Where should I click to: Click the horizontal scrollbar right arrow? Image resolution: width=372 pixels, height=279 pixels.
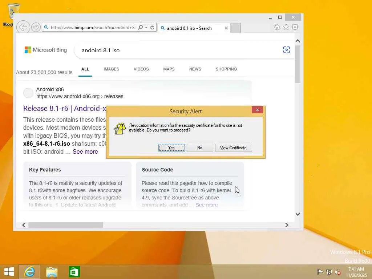287,225
